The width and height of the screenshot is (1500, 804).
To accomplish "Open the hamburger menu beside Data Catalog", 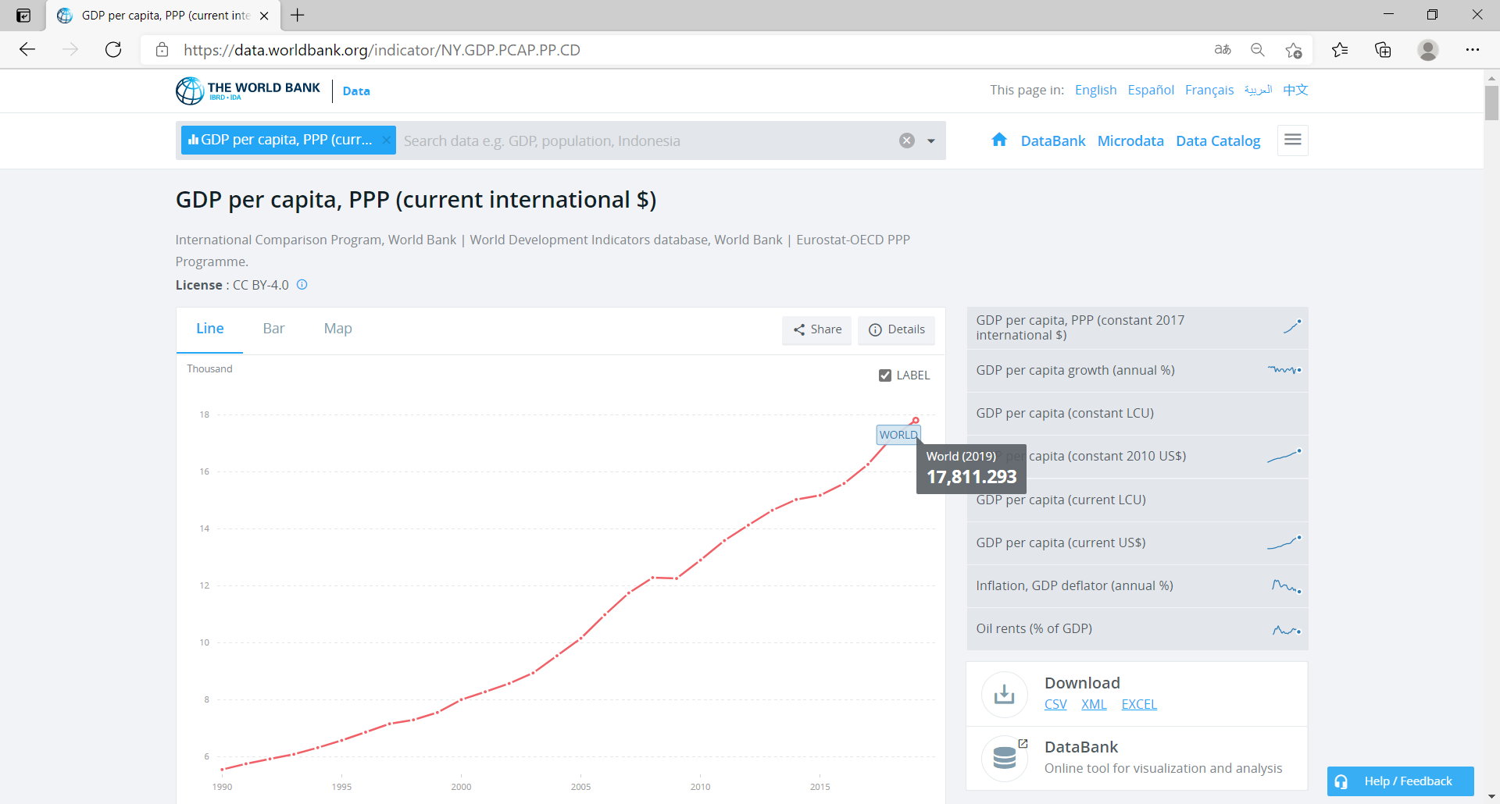I will tap(1292, 141).
